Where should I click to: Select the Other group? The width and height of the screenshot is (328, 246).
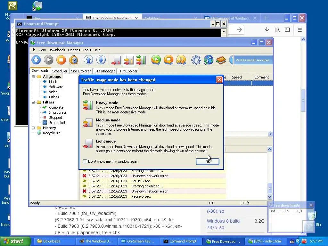pyautogui.click(x=54, y=97)
